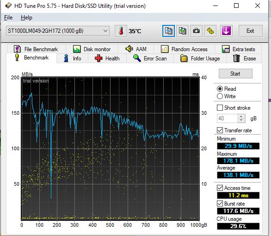Open the options gear icon
The image size is (271, 236).
(210, 31)
